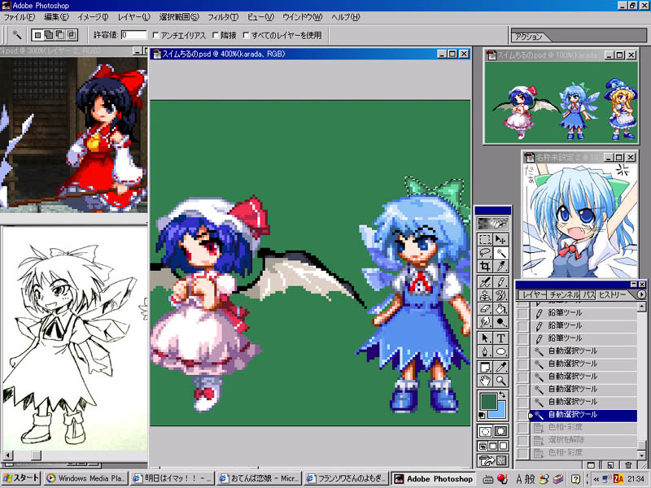The width and height of the screenshot is (651, 488).
Task: Select the Notes tool
Action: click(485, 368)
